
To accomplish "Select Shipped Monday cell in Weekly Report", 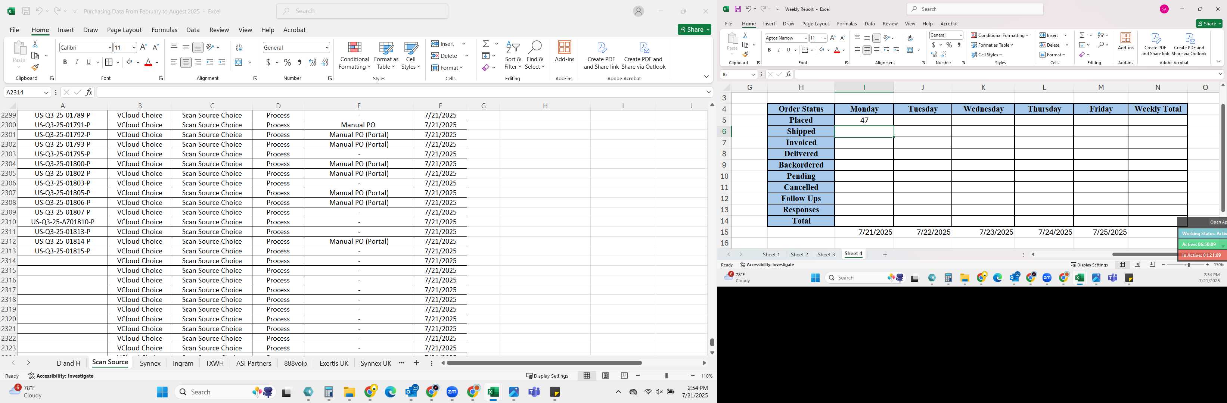I will pyautogui.click(x=864, y=131).
